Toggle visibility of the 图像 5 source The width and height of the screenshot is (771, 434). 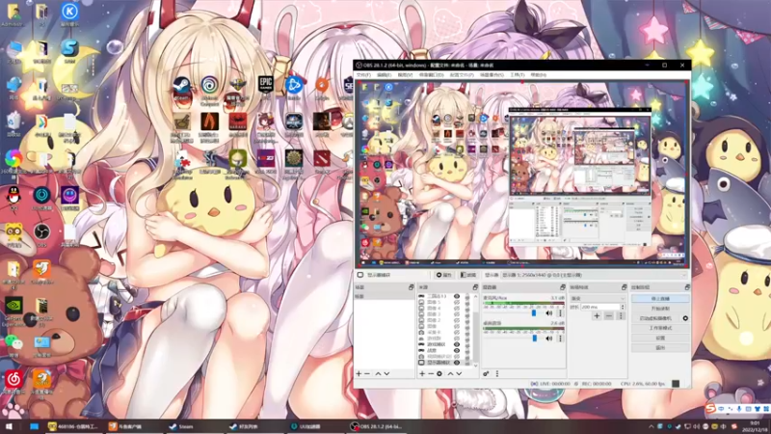[x=457, y=302]
